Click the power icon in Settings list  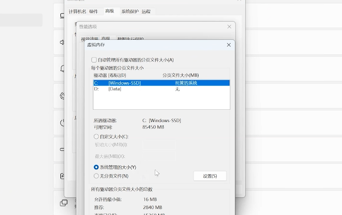(x=63, y=122)
